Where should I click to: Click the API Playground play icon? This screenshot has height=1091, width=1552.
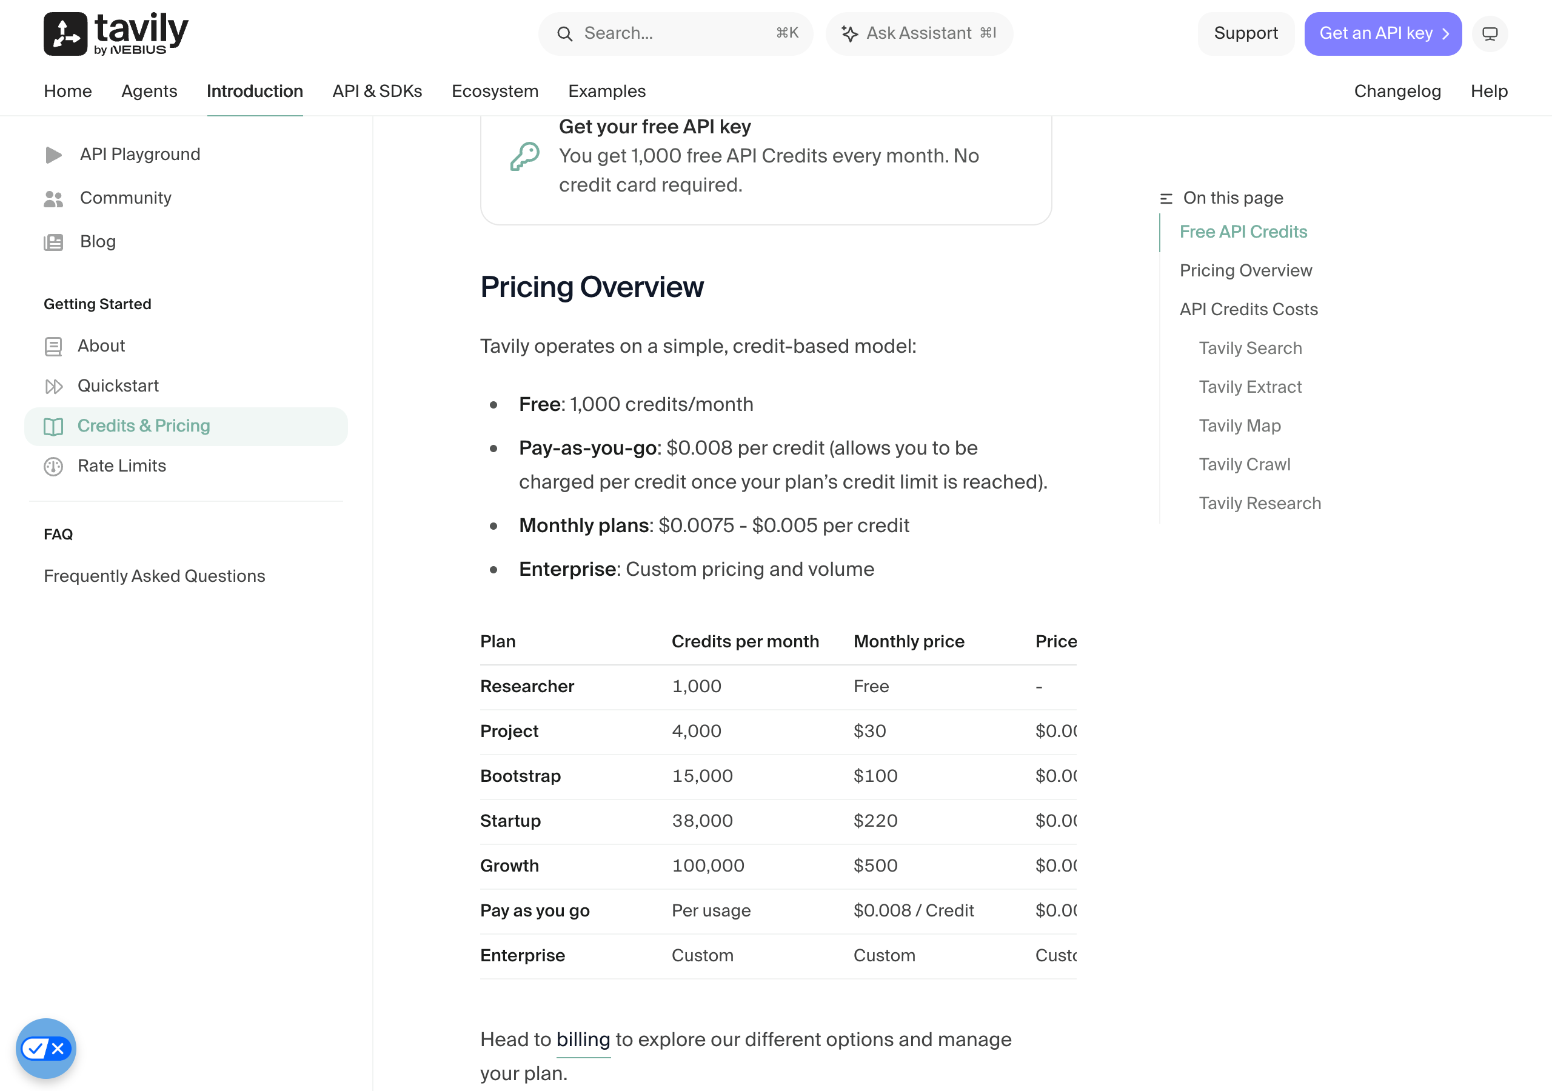53,155
